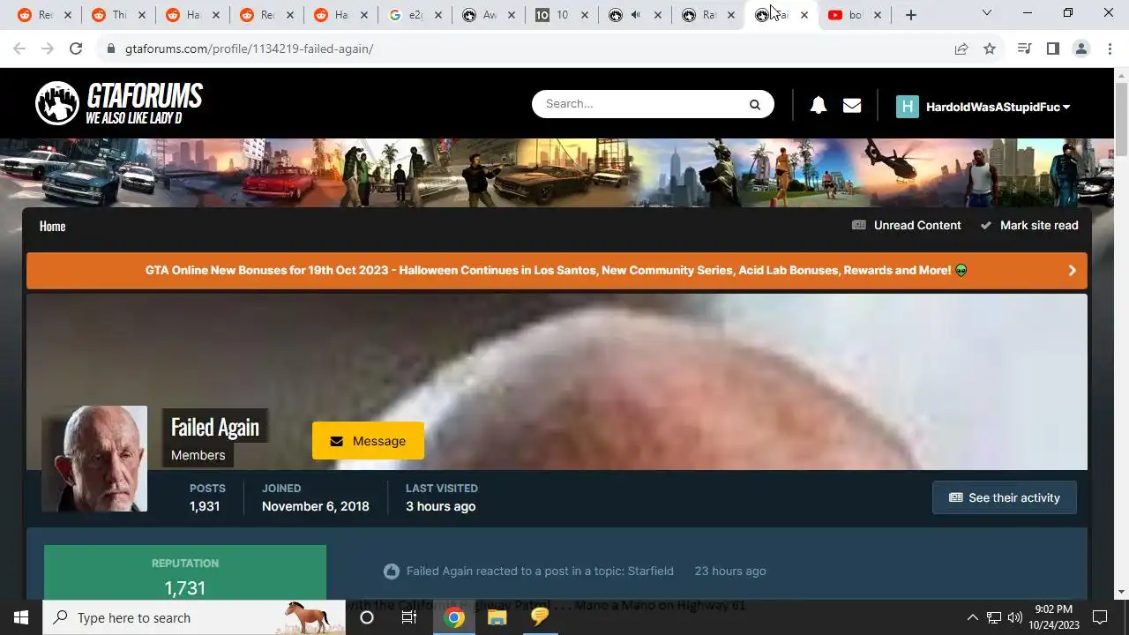Screen dimensions: 1129x635
Task: Open Chrome profile avatar icon
Action: 1081,49
